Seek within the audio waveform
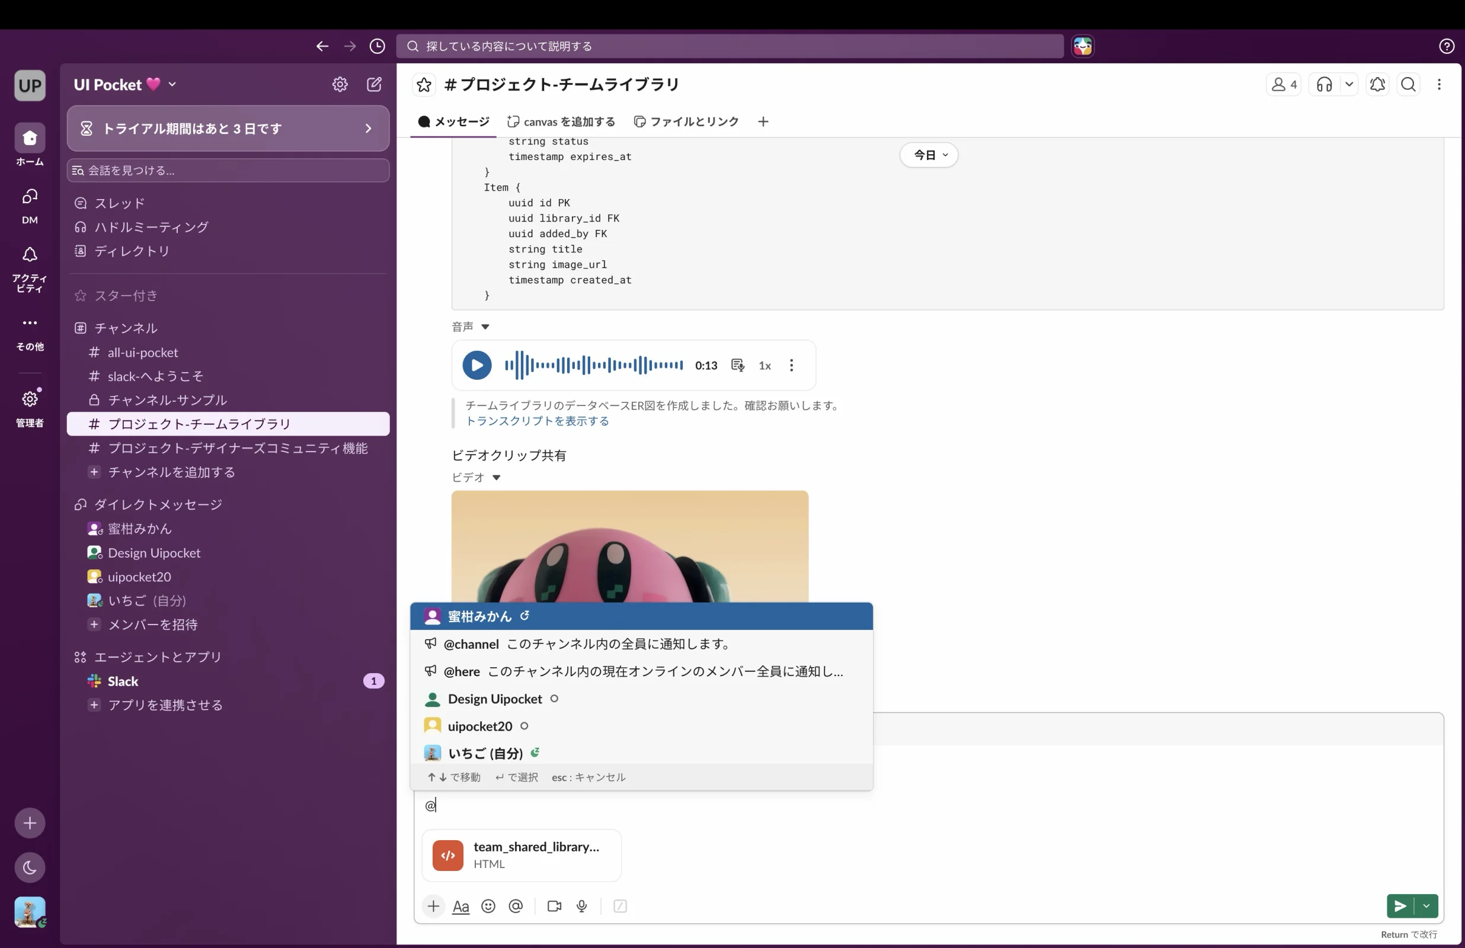Screen dimensions: 1465x948 point(593,365)
